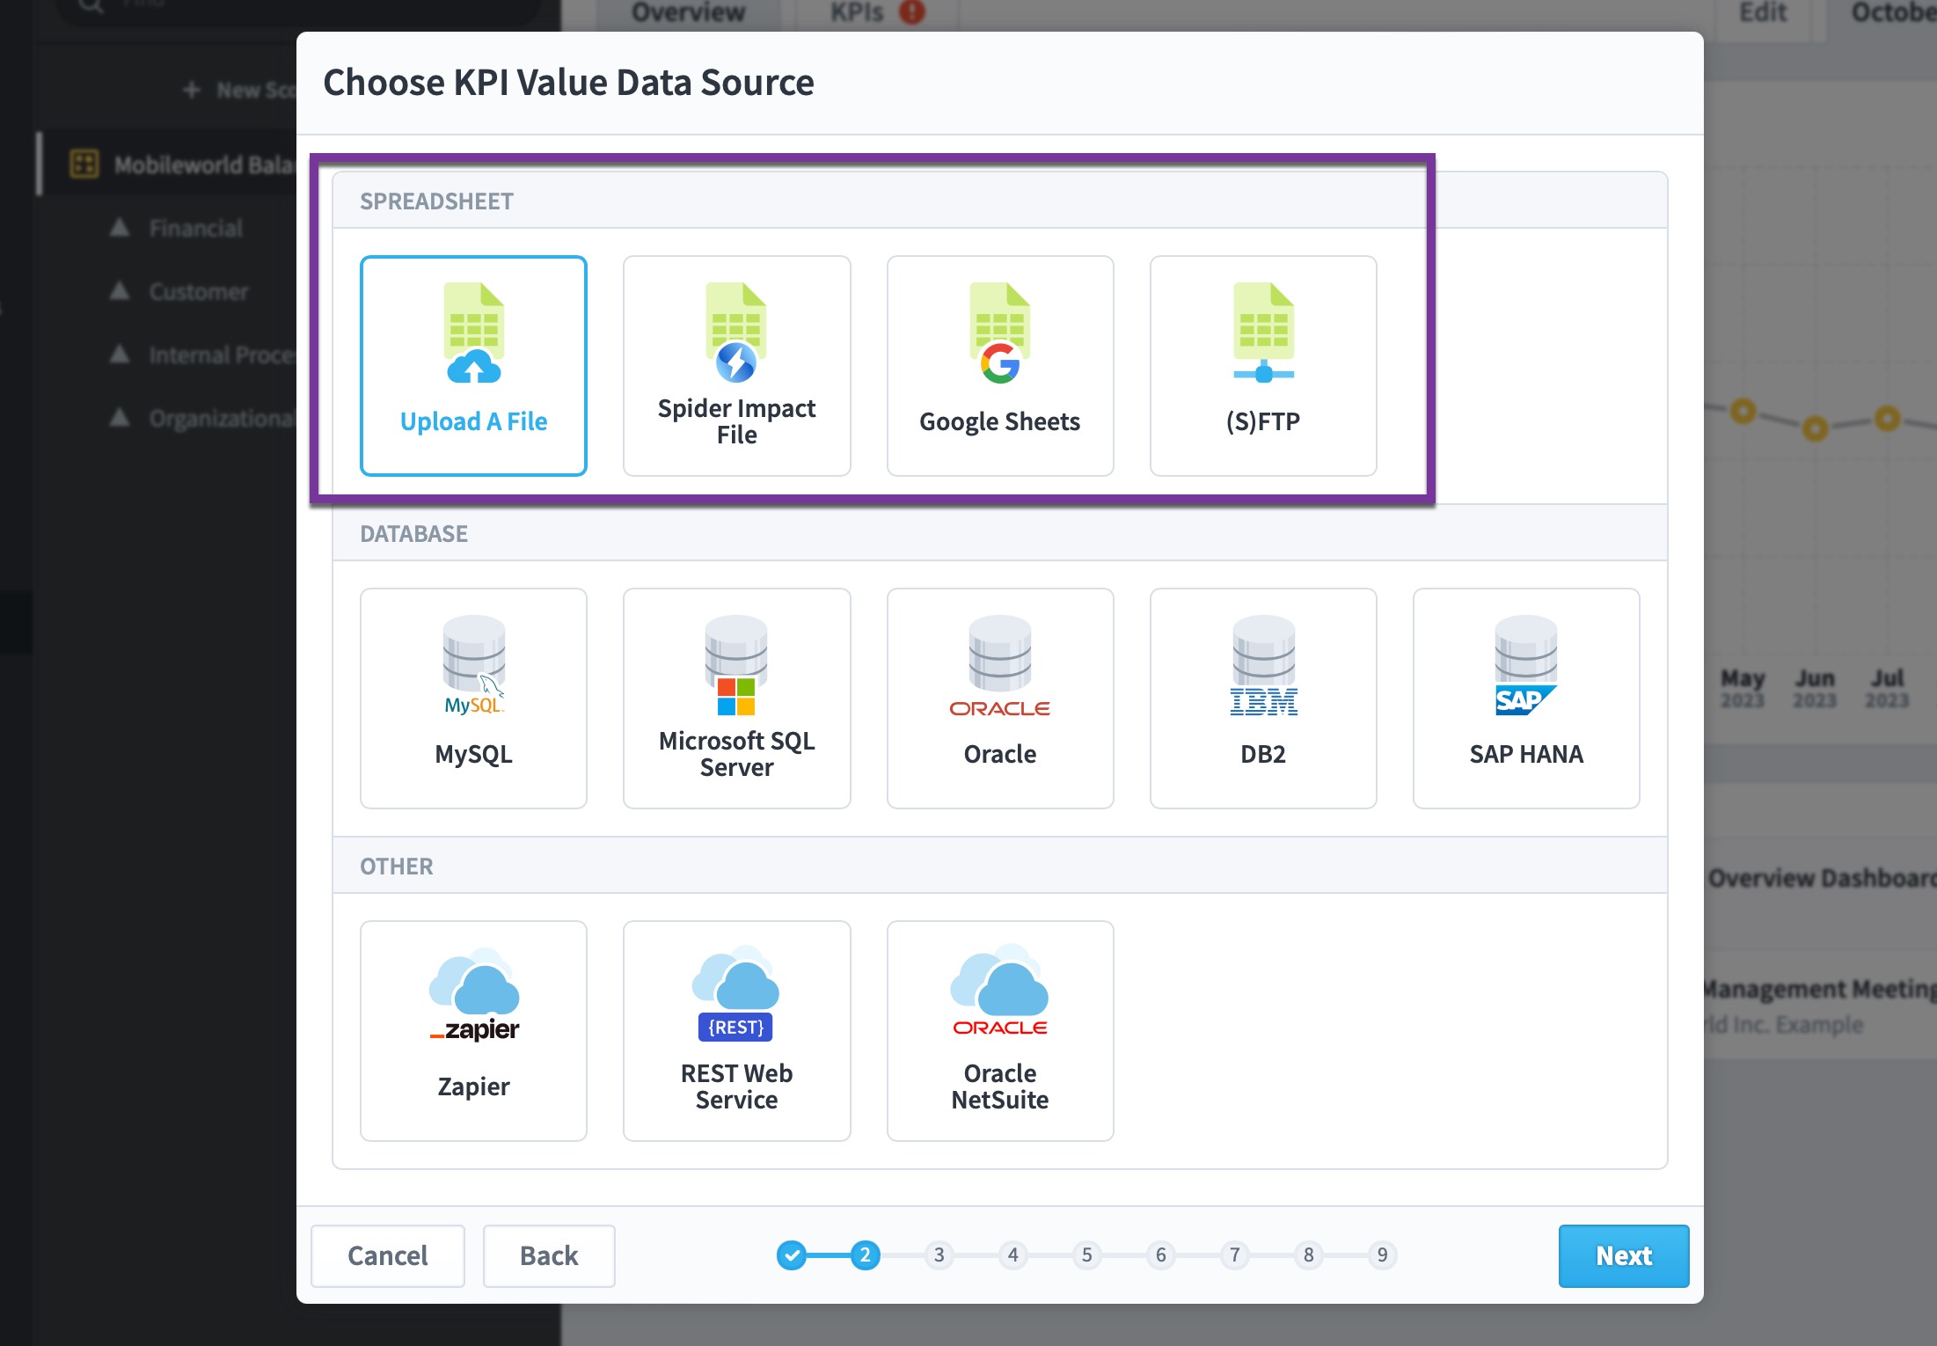Click New Scorecard plus button
Screen dimensions: 1937x1346
239,91
